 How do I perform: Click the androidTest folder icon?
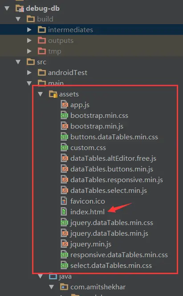pos(42,72)
